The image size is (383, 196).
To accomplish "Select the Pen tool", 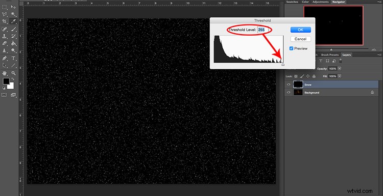I will pyautogui.click(x=5, y=59).
